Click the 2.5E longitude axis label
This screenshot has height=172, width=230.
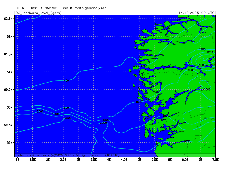point(63,159)
